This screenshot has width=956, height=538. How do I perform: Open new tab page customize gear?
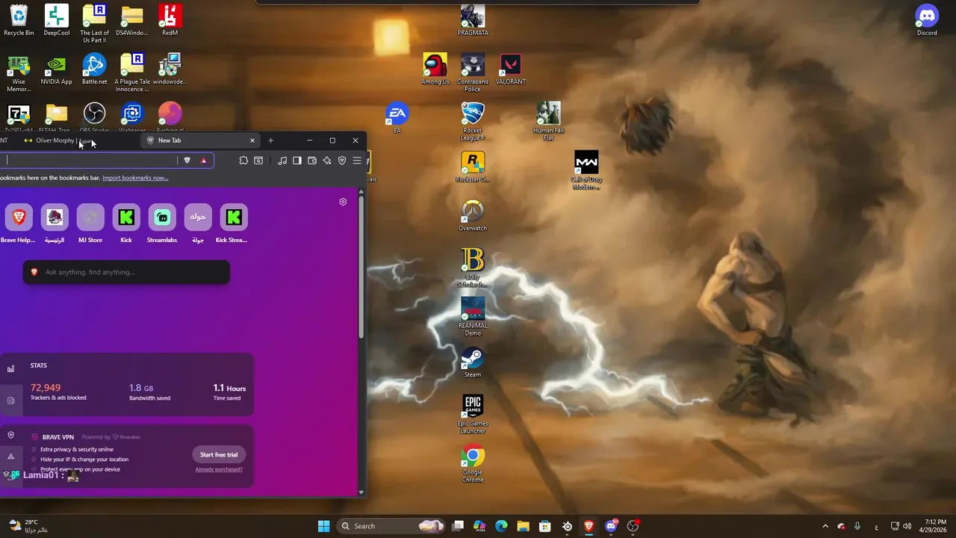(x=343, y=202)
